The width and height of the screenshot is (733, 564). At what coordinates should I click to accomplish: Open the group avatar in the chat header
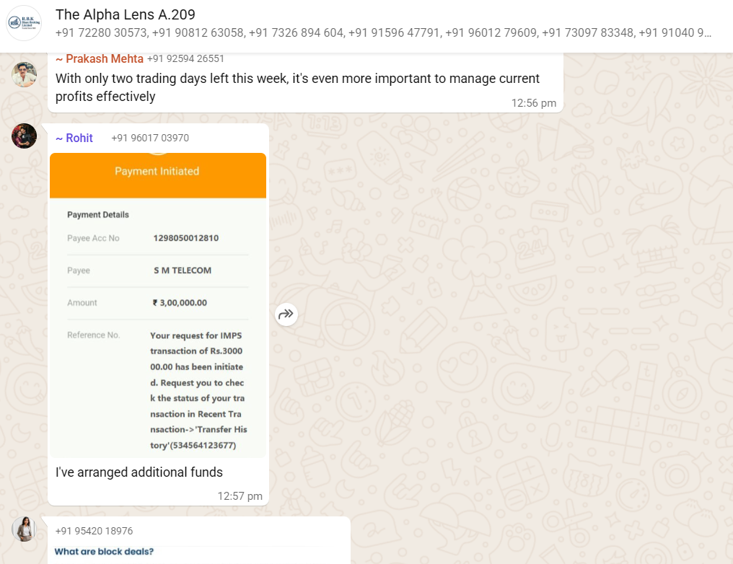click(x=24, y=24)
